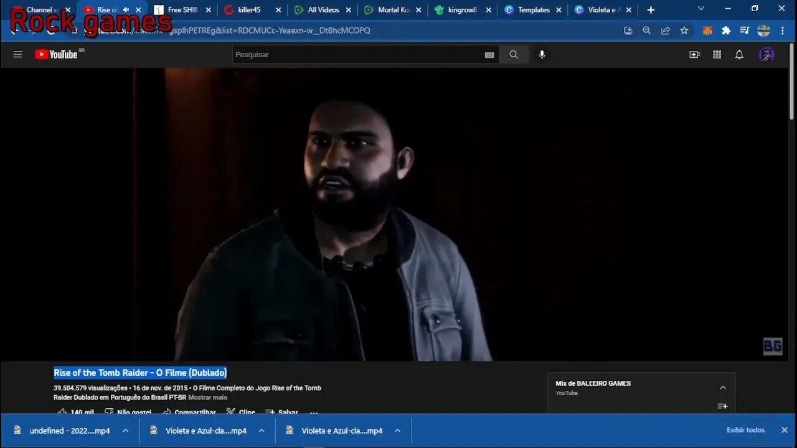
Task: Share video with Compartilhar
Action: (189, 413)
